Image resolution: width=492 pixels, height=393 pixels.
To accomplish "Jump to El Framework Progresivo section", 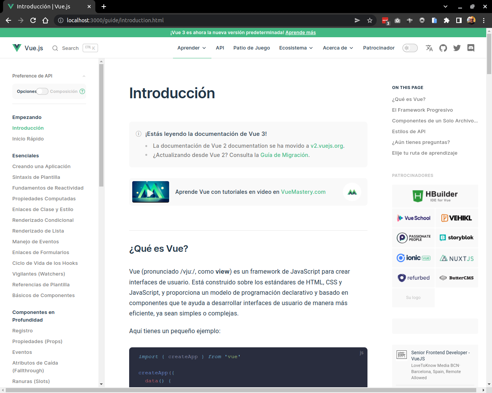I will pos(422,110).
